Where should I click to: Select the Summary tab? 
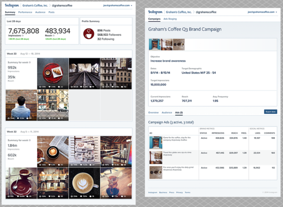[10, 12]
